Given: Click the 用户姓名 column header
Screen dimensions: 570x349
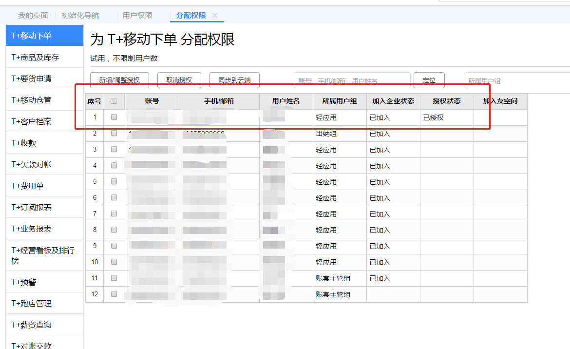Looking at the screenshot, I should [286, 101].
